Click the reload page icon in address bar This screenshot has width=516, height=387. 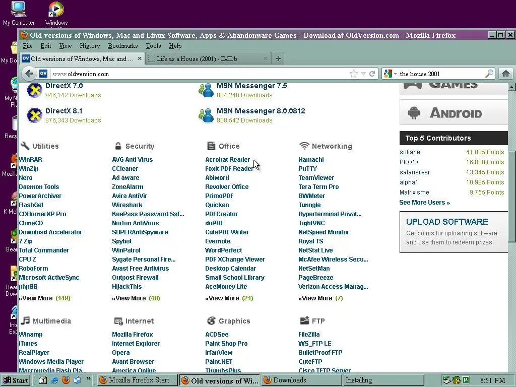pos(372,74)
